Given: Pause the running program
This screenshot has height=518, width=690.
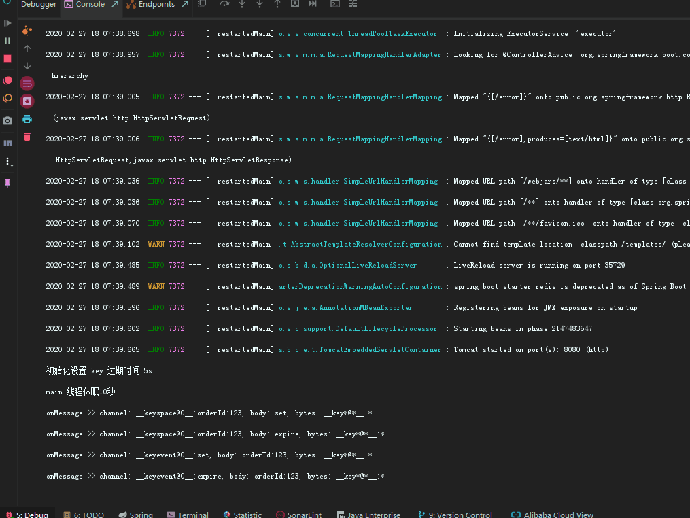Looking at the screenshot, I should 7,41.
